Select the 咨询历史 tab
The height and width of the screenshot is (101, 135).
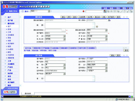(x=73, y=48)
